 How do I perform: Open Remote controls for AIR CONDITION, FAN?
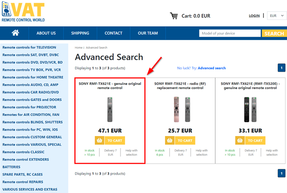pyautogui.click(x=31, y=114)
